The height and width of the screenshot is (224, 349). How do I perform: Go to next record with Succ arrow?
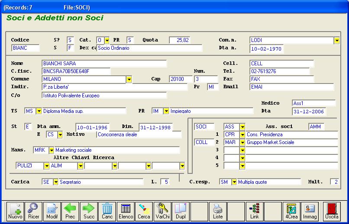pos(89,211)
